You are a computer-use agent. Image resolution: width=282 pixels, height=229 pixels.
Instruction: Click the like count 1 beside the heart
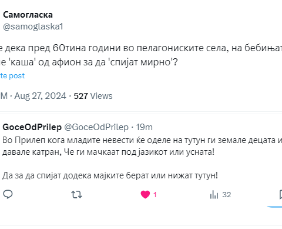click(155, 195)
